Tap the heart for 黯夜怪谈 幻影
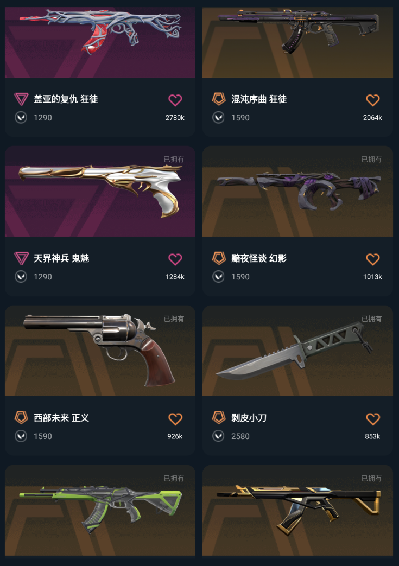 click(372, 259)
